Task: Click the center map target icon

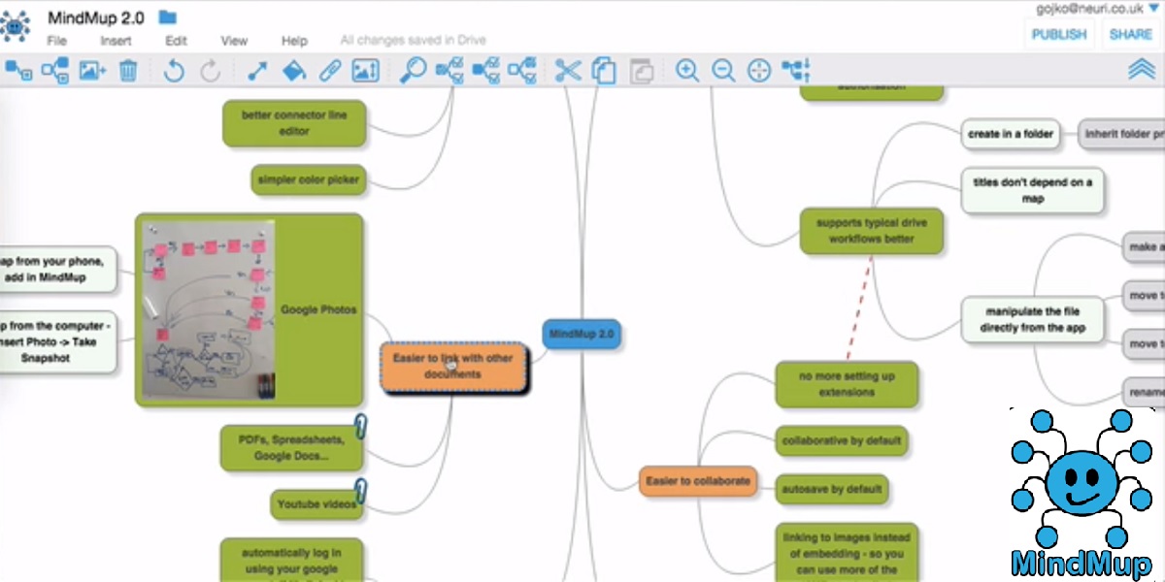Action: click(759, 71)
